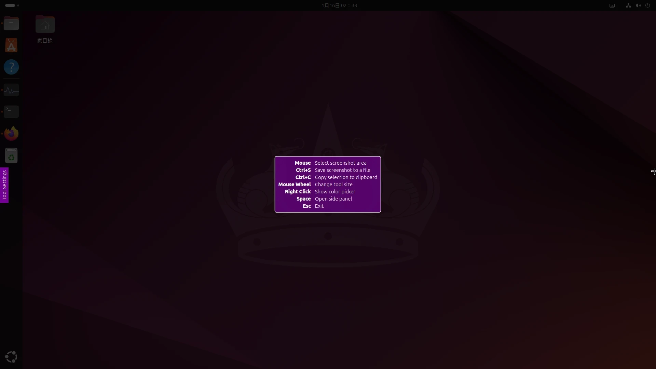Open the Trash icon in dock
656x369 pixels.
point(11,156)
